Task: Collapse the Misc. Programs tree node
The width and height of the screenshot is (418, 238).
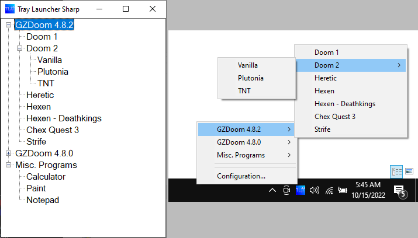Action: [x=9, y=165]
